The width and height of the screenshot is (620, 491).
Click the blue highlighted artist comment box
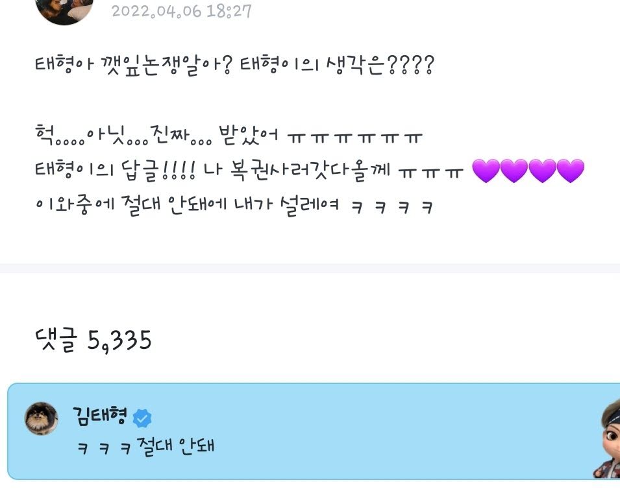pos(314,431)
